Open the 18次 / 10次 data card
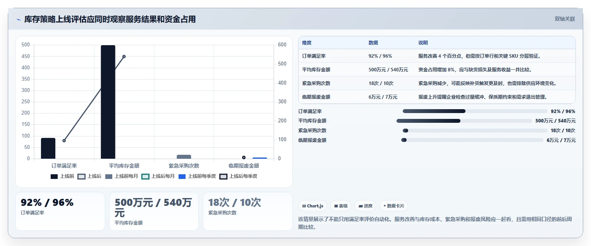Viewport: 591px width, 246px height. pos(248,211)
